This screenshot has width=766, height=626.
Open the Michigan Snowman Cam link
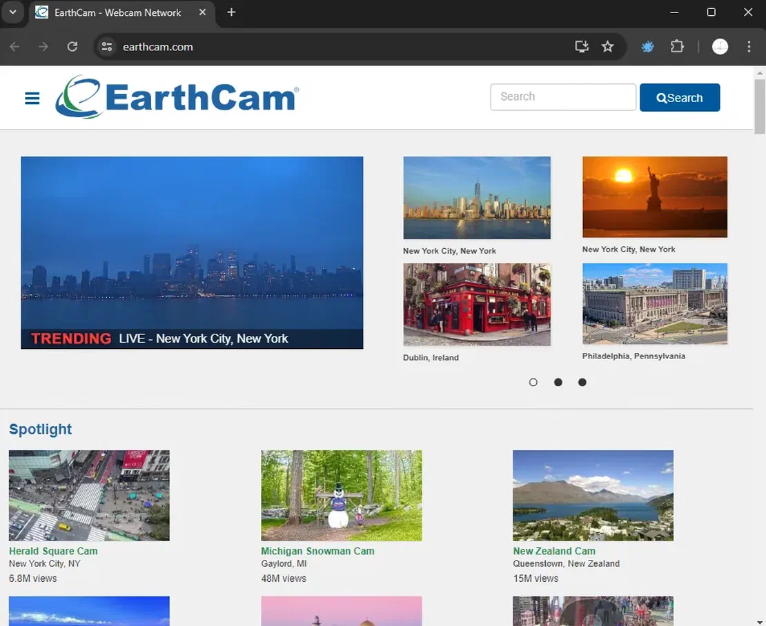[x=317, y=551]
